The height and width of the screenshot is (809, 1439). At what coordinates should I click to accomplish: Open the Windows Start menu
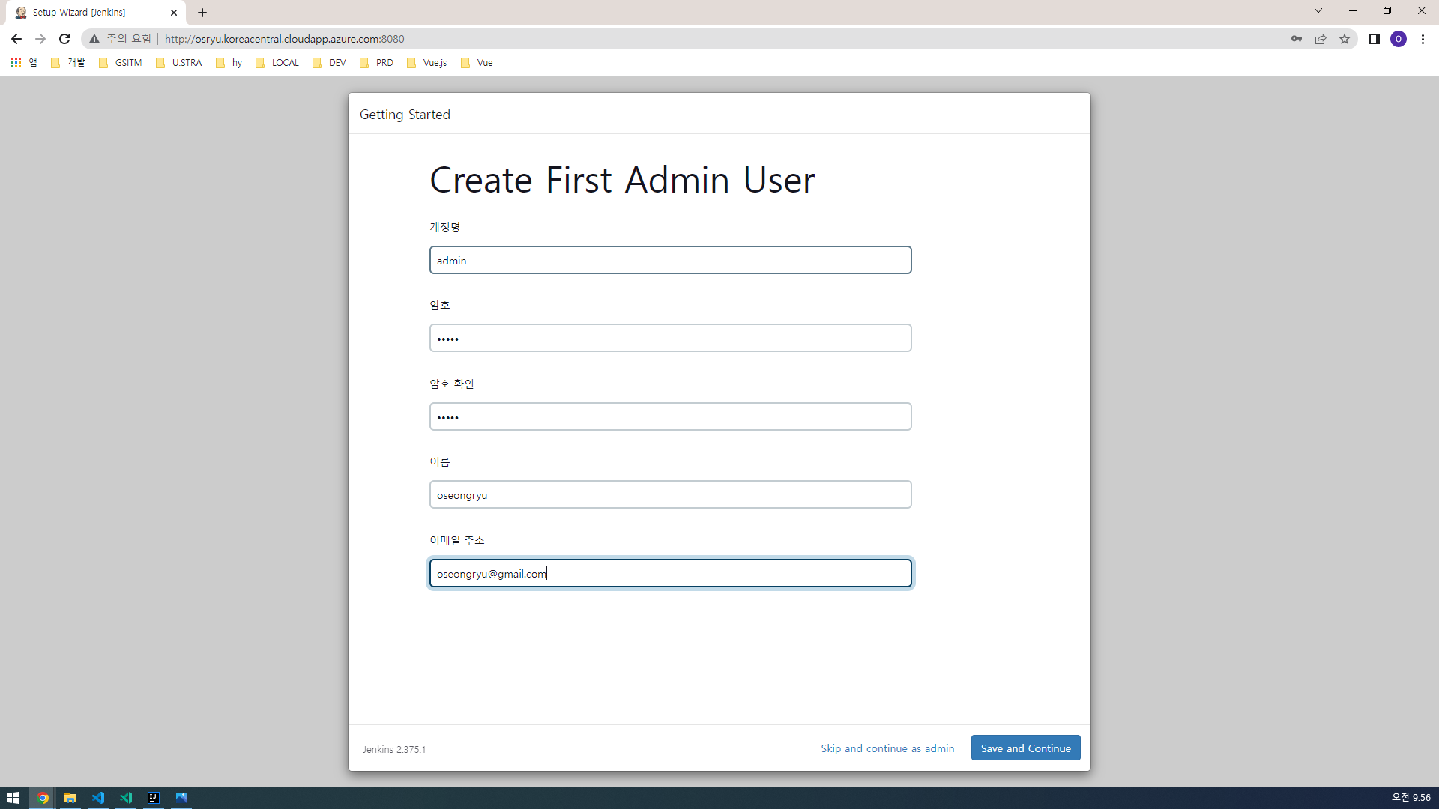13,798
